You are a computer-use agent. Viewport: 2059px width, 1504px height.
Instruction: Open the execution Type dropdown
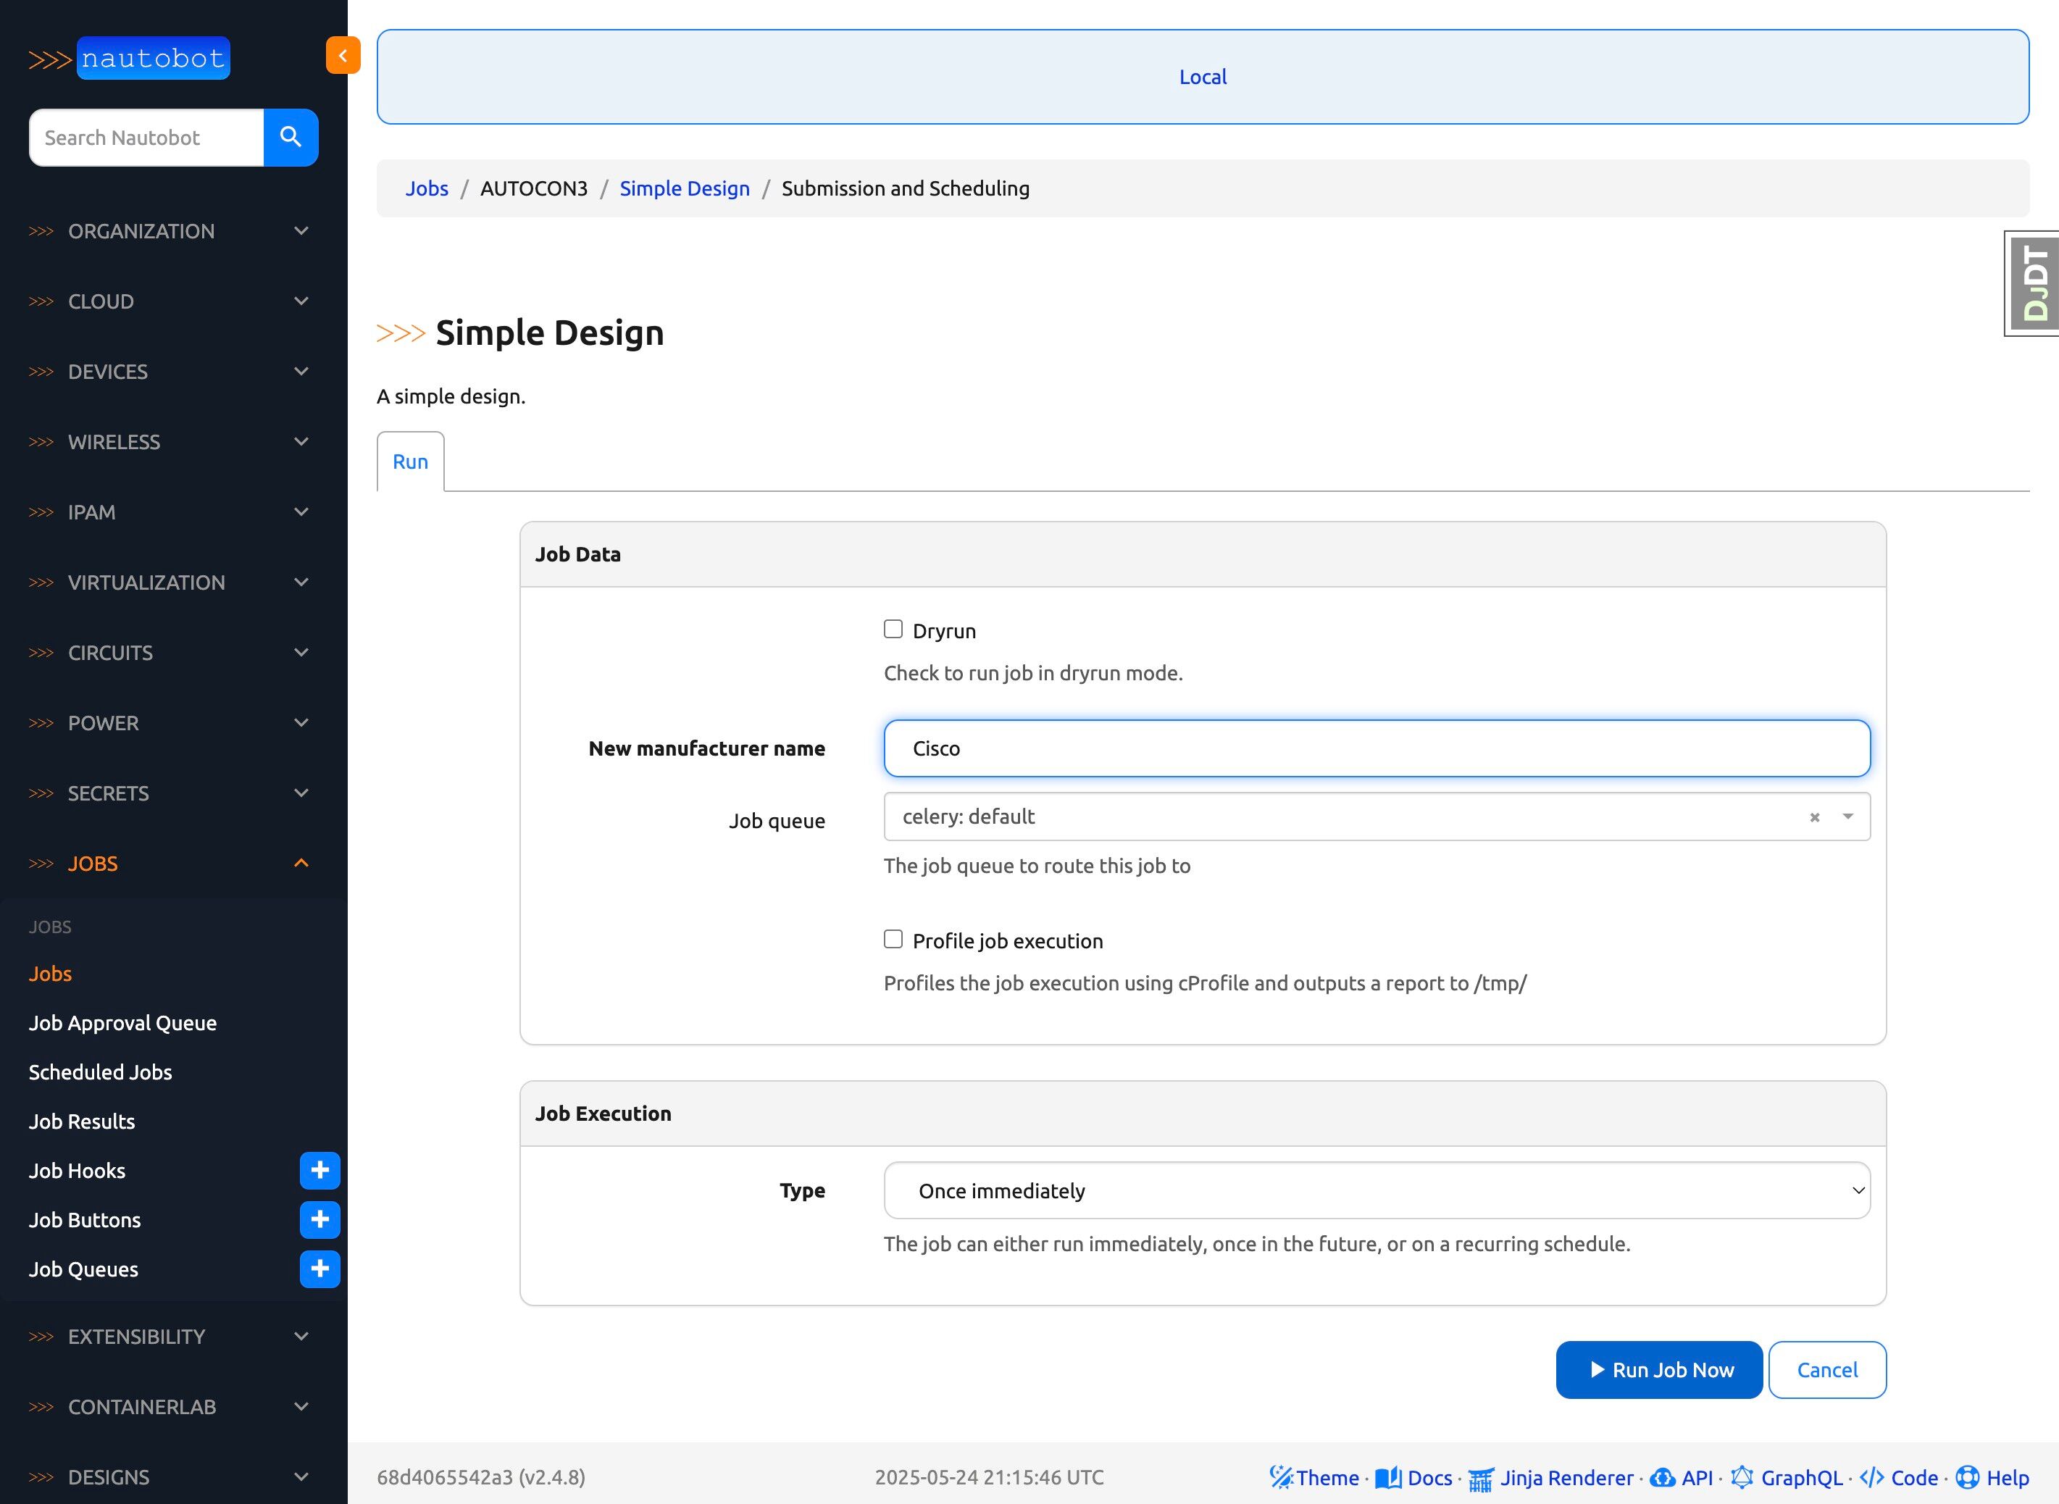[x=1377, y=1191]
